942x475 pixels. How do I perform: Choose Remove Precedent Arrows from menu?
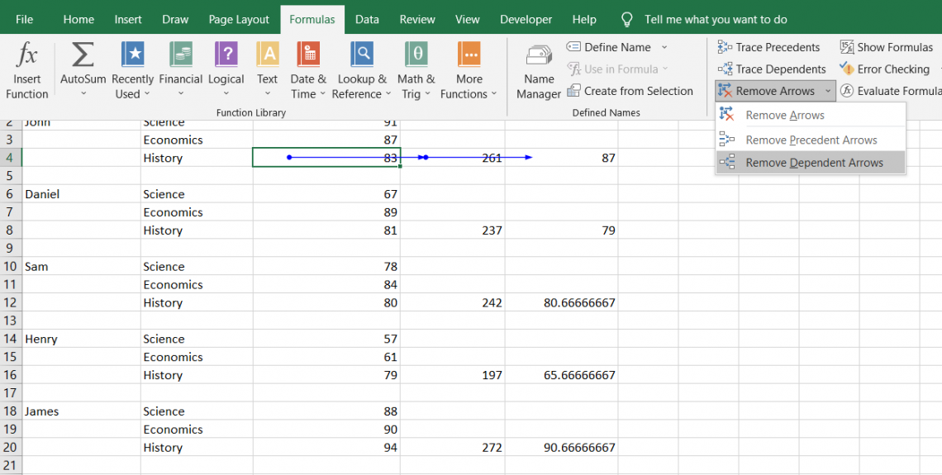pyautogui.click(x=811, y=140)
